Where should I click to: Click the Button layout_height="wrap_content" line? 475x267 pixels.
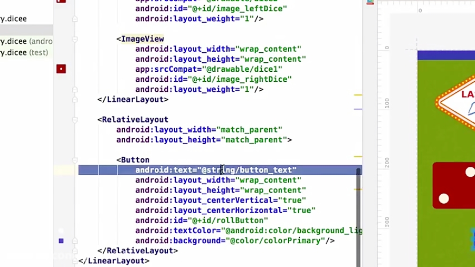pos(221,190)
